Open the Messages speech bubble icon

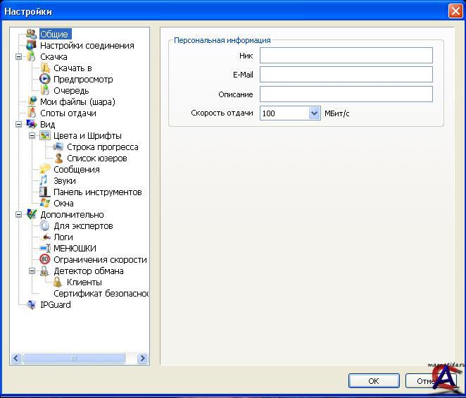pos(45,170)
